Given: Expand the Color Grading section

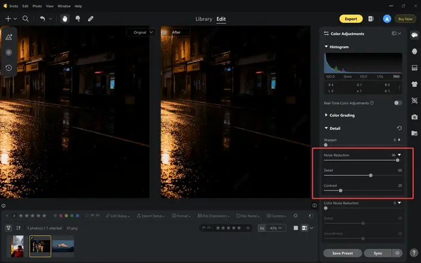Looking at the screenshot, I should (x=327, y=115).
